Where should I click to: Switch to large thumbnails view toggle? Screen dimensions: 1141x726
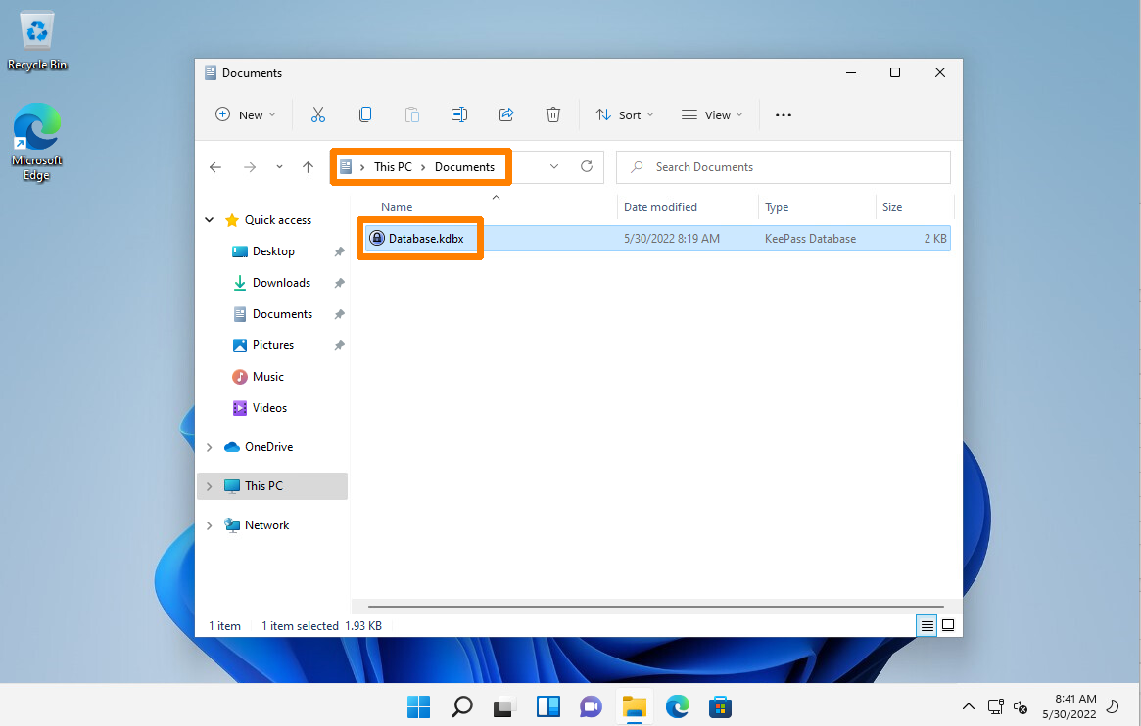(x=947, y=625)
